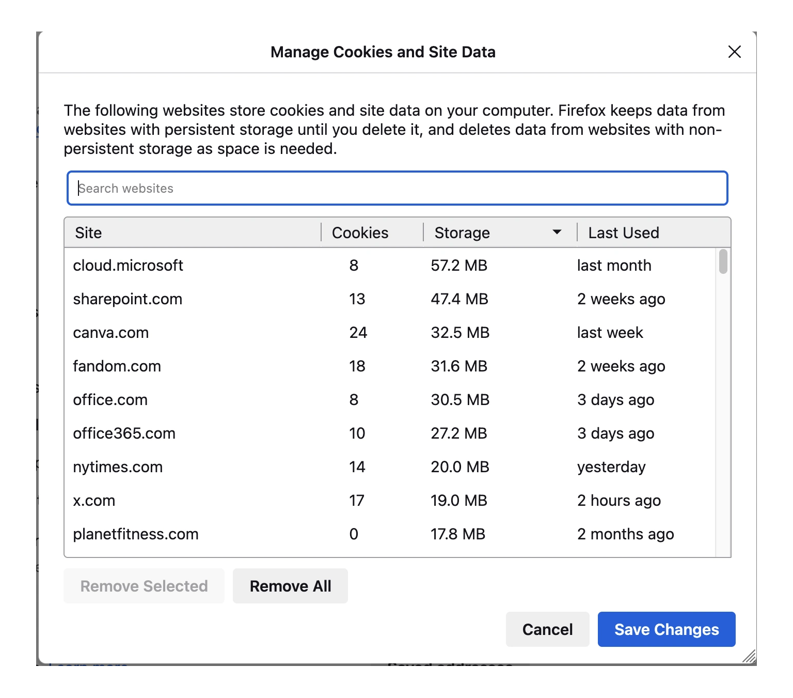
Task: Click the Remove All button
Action: coord(290,586)
